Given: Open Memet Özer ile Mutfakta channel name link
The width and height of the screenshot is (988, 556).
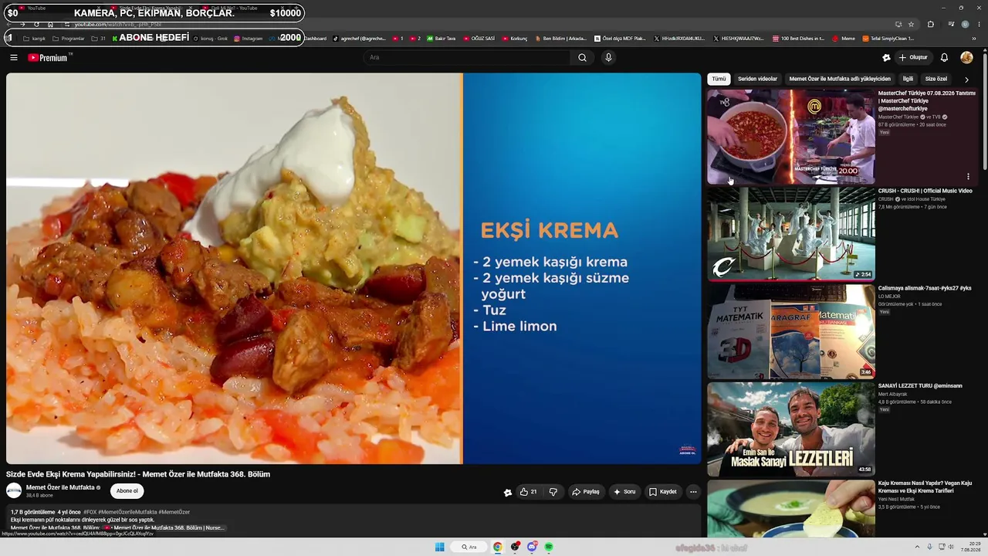Looking at the screenshot, I should point(60,487).
